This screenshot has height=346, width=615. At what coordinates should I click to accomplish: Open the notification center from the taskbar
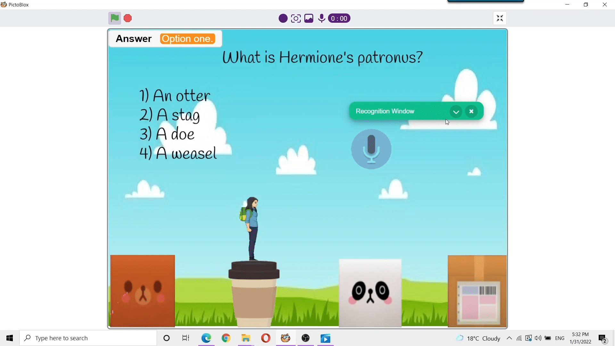pyautogui.click(x=603, y=338)
